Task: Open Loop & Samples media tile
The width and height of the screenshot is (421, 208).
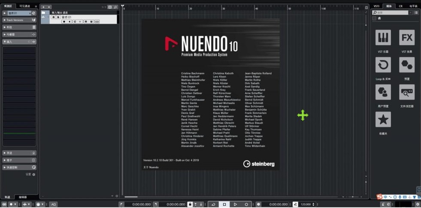Action: (x=383, y=65)
